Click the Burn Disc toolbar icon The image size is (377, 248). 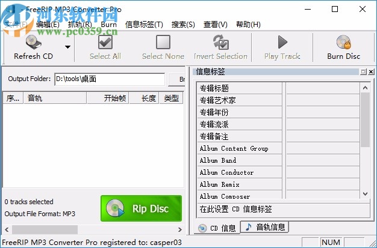click(344, 42)
